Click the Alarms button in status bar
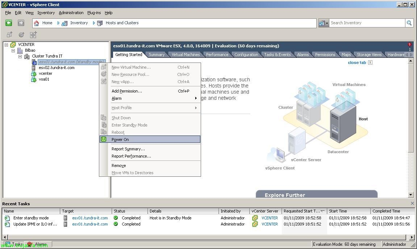The image size is (417, 249). tap(38, 244)
